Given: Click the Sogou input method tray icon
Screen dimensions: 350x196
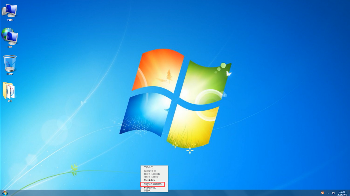Looking at the screenshot, I should tap(322, 193).
